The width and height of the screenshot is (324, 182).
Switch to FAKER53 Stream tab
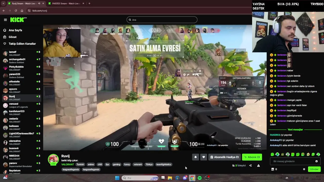66,4
